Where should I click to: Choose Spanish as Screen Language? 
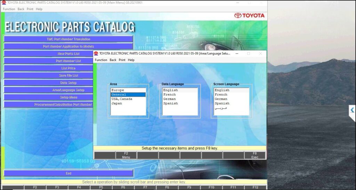point(232,103)
